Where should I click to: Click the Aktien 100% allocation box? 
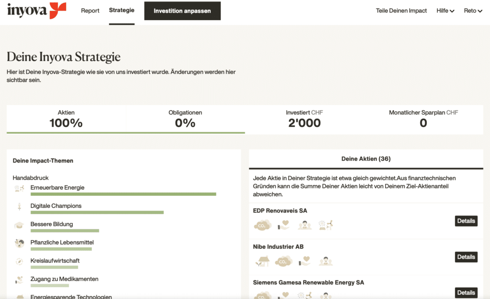[x=66, y=119]
